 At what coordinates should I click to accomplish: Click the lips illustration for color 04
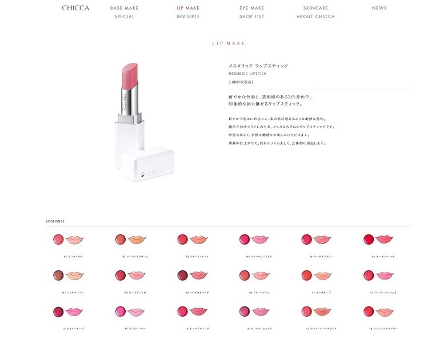point(260,240)
